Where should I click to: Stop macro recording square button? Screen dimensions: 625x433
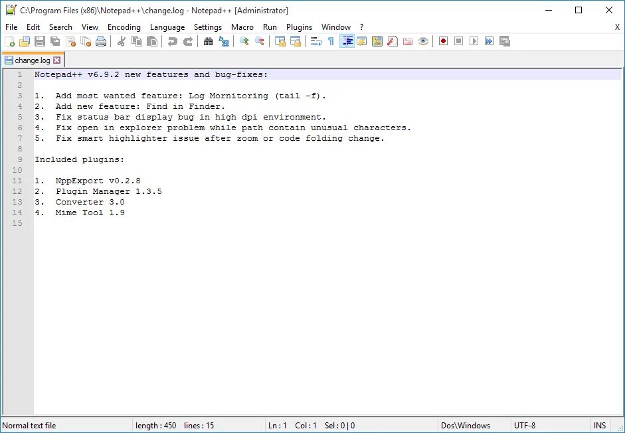(458, 41)
